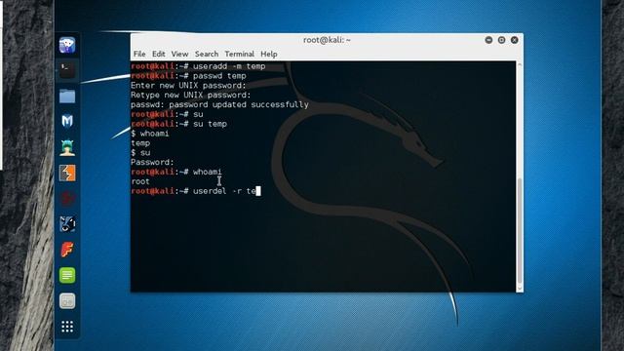This screenshot has height=351, width=624.
Task: Open the grey dock icon above app grid
Action: [67, 301]
